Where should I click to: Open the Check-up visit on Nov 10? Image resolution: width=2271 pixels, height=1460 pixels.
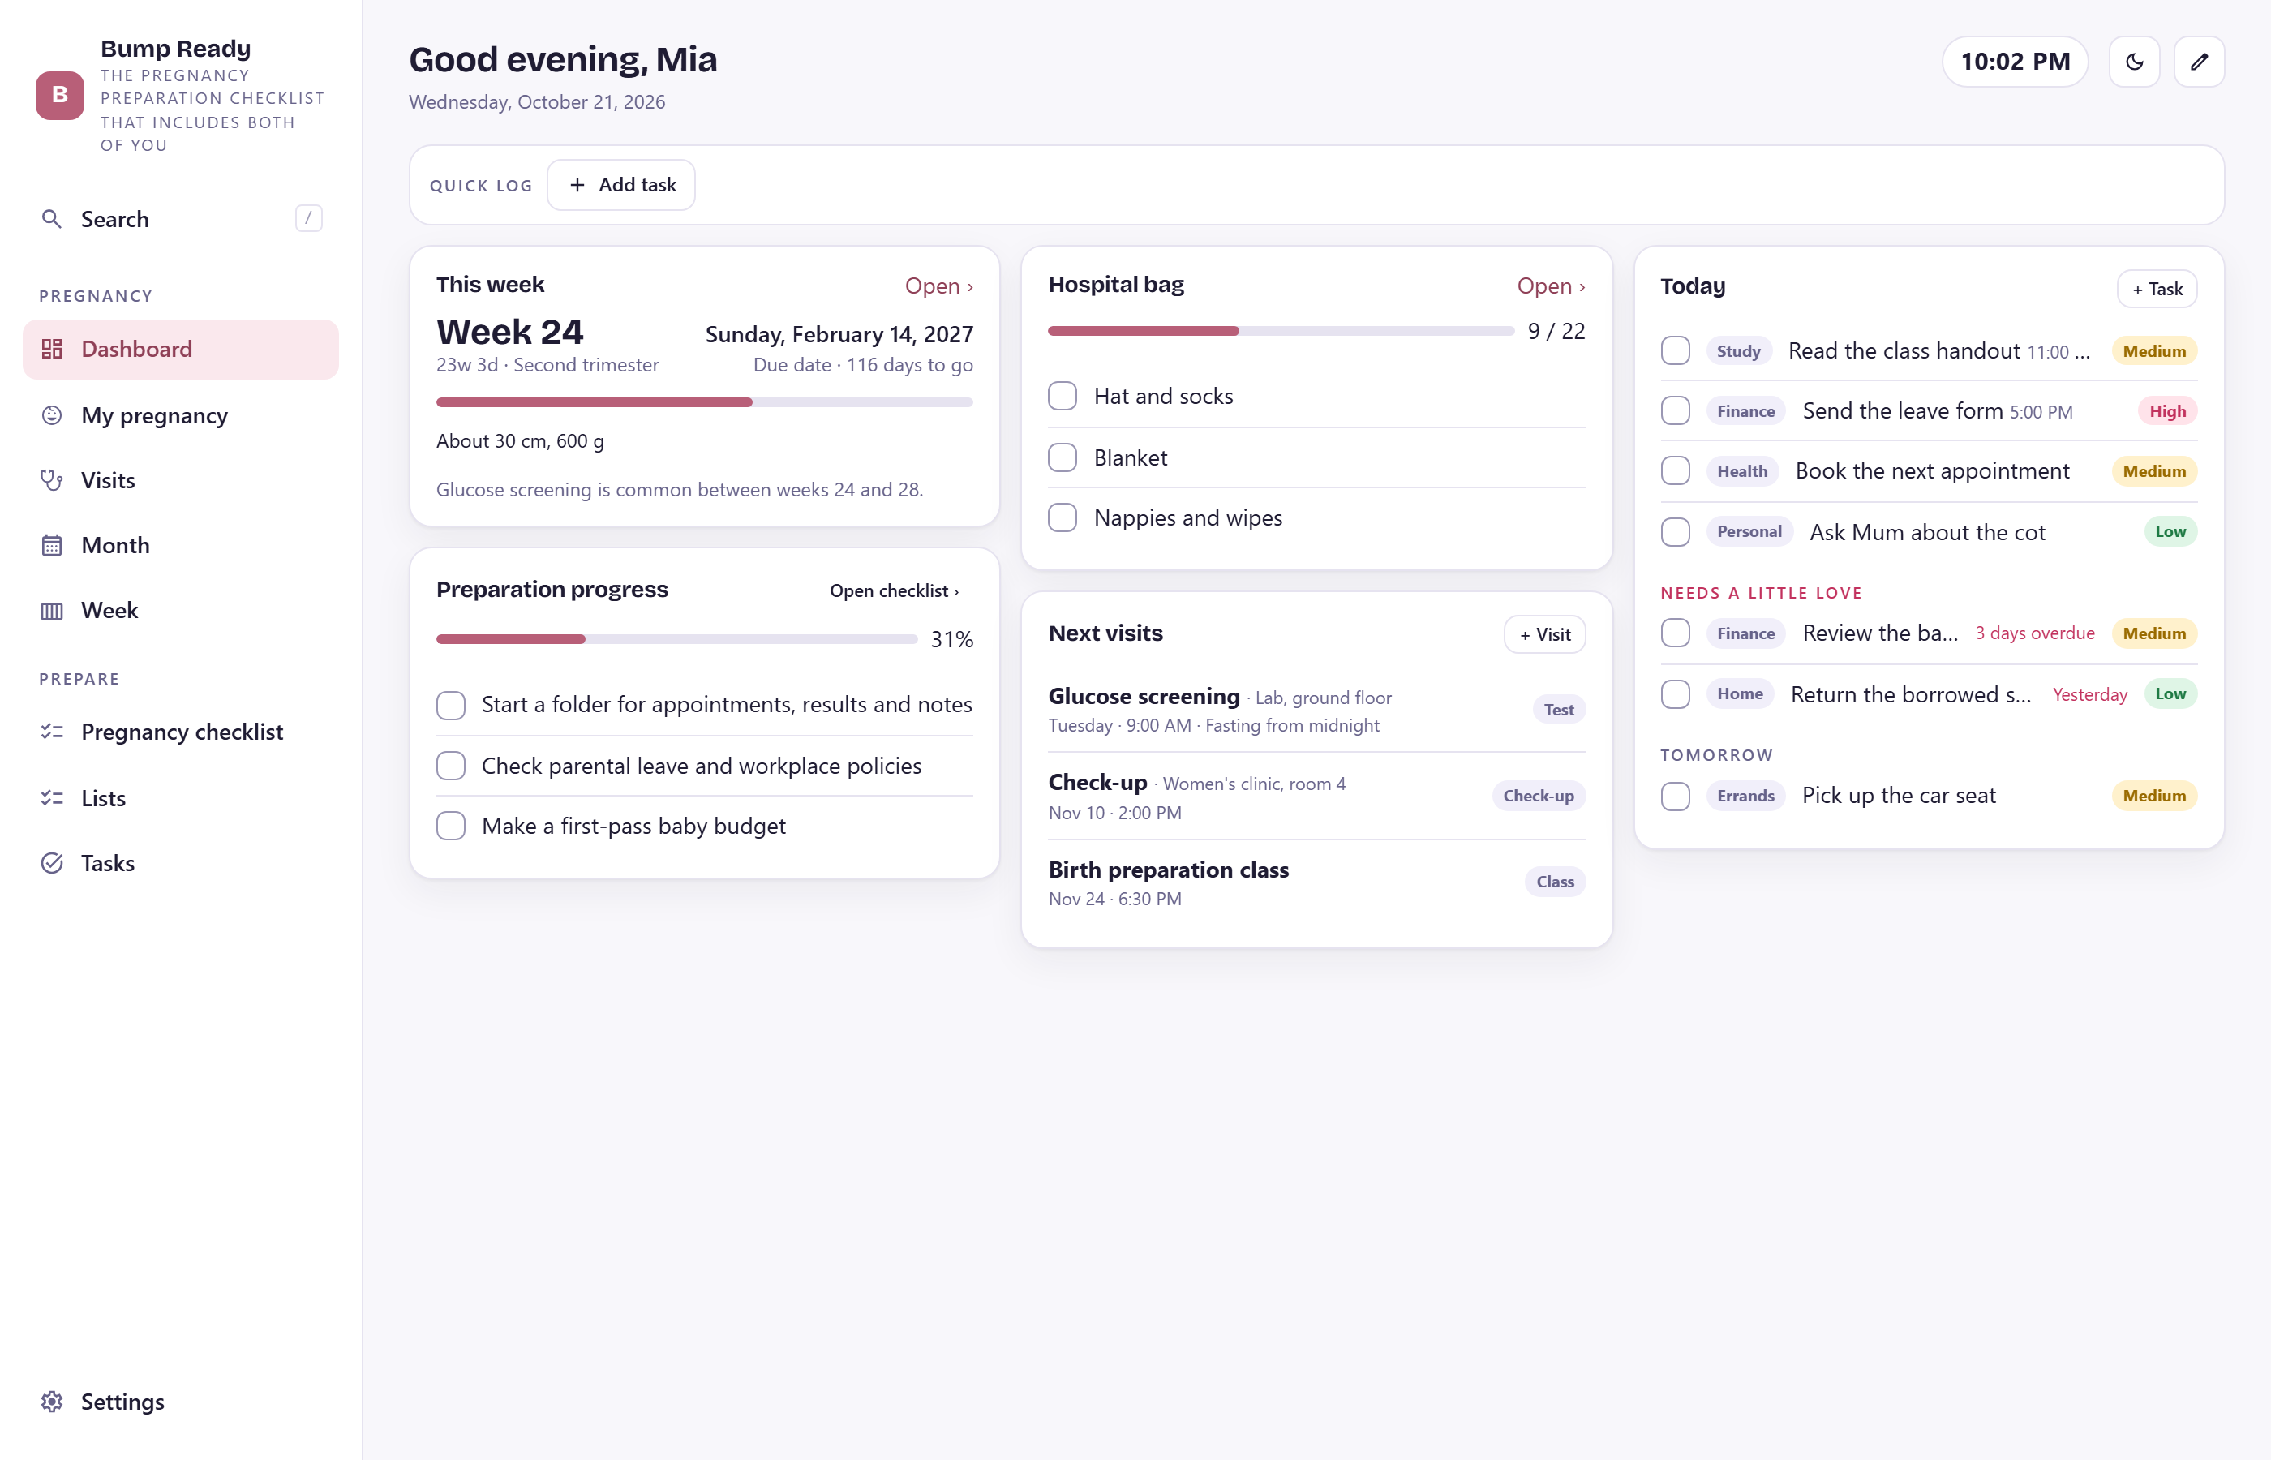pos(1316,797)
